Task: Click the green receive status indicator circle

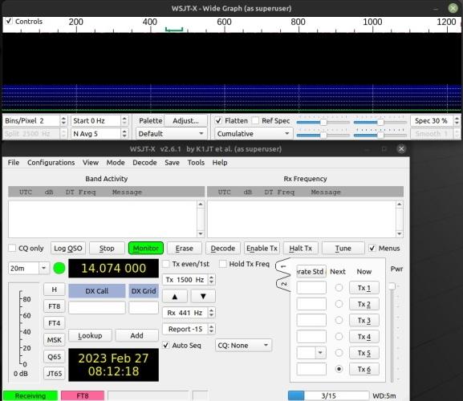Action: [x=59, y=268]
